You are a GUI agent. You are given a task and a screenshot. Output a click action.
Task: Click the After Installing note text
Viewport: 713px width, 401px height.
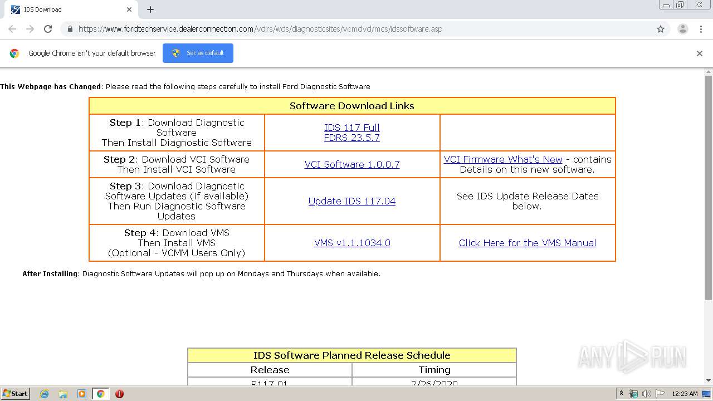201,273
